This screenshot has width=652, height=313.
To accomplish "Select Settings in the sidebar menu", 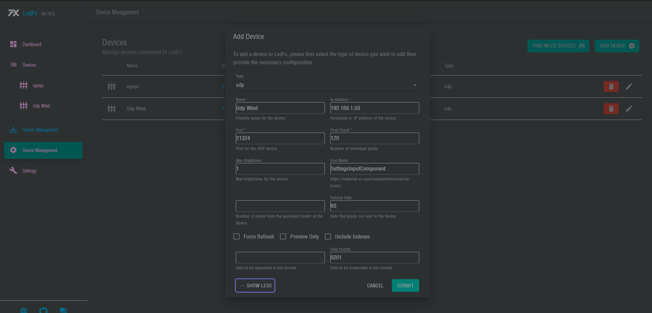I will click(29, 171).
